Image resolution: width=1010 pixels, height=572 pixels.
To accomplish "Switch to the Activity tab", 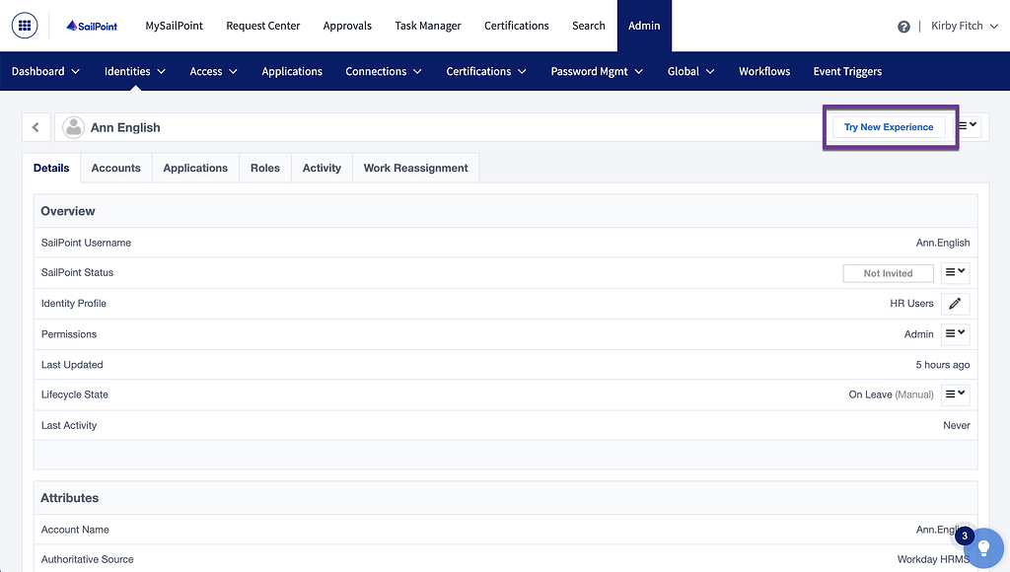I will (321, 168).
